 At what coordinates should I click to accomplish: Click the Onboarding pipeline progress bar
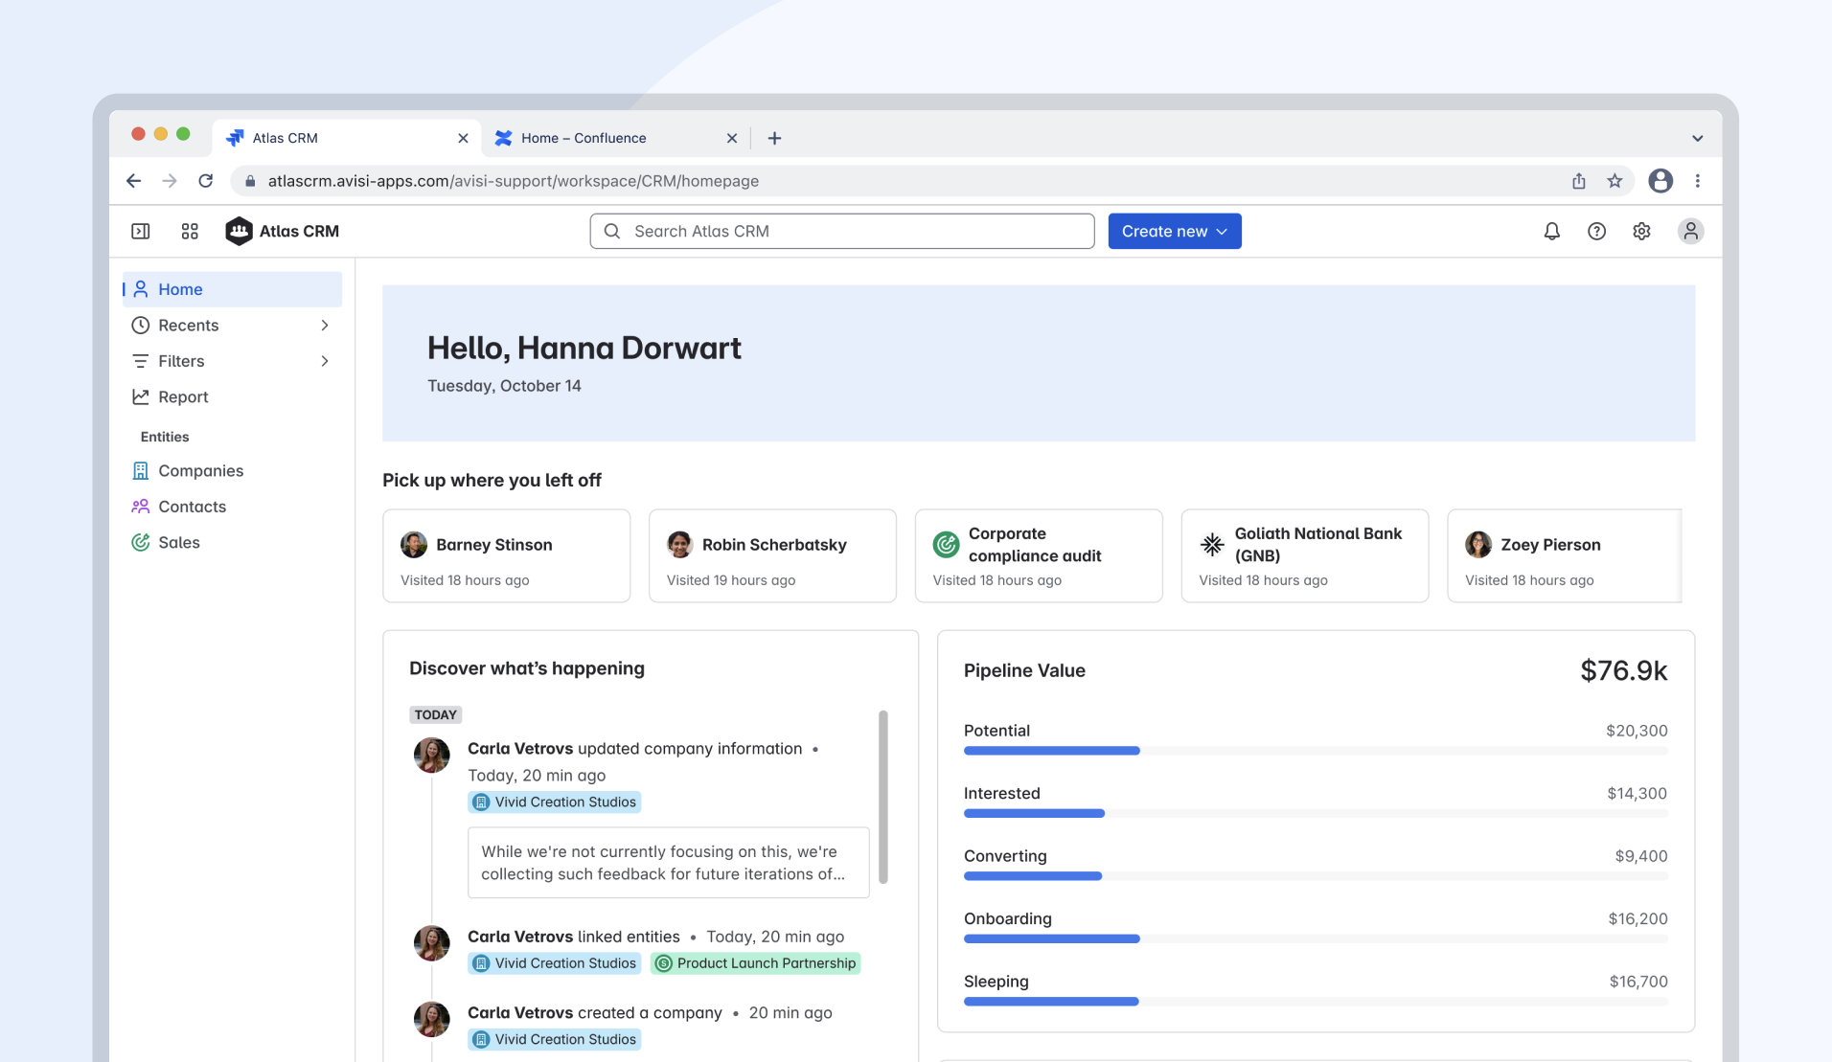pos(1316,938)
